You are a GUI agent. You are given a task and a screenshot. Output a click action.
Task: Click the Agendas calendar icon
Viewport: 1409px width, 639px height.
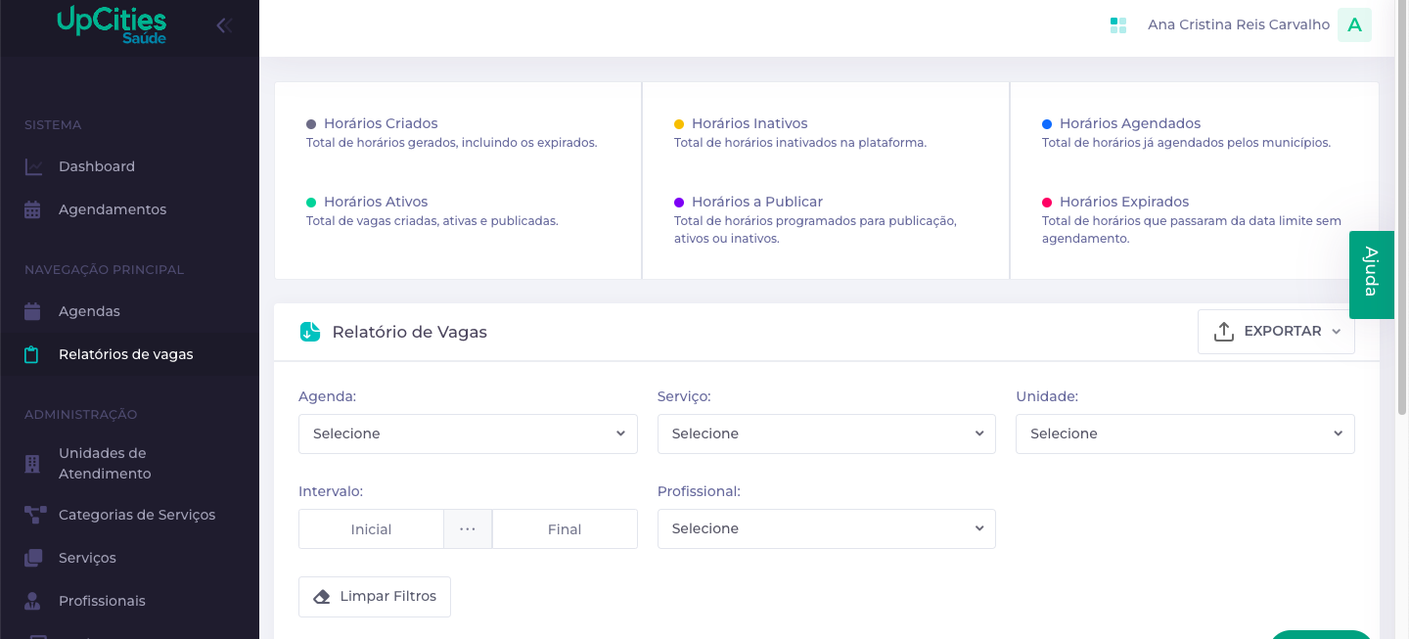pyautogui.click(x=32, y=311)
